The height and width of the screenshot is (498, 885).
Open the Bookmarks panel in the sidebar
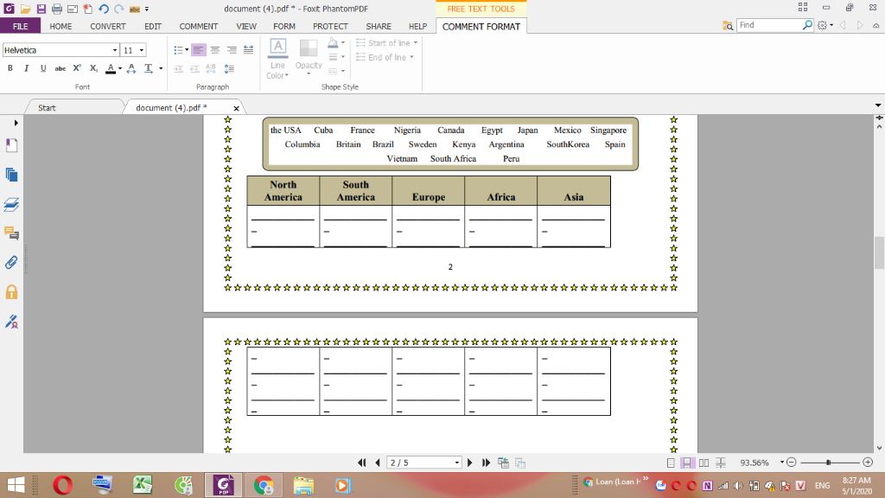(11, 145)
